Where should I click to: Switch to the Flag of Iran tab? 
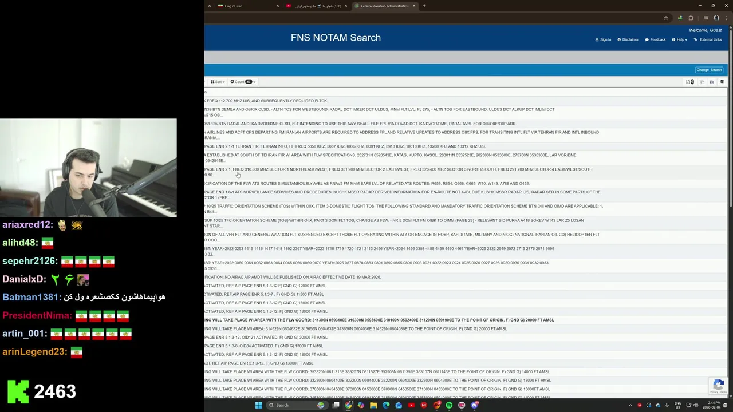pyautogui.click(x=249, y=6)
